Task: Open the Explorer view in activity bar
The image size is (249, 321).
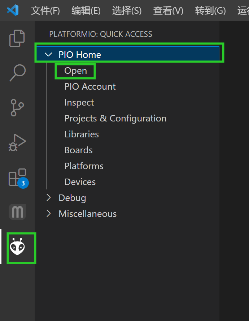Action: pos(17,38)
